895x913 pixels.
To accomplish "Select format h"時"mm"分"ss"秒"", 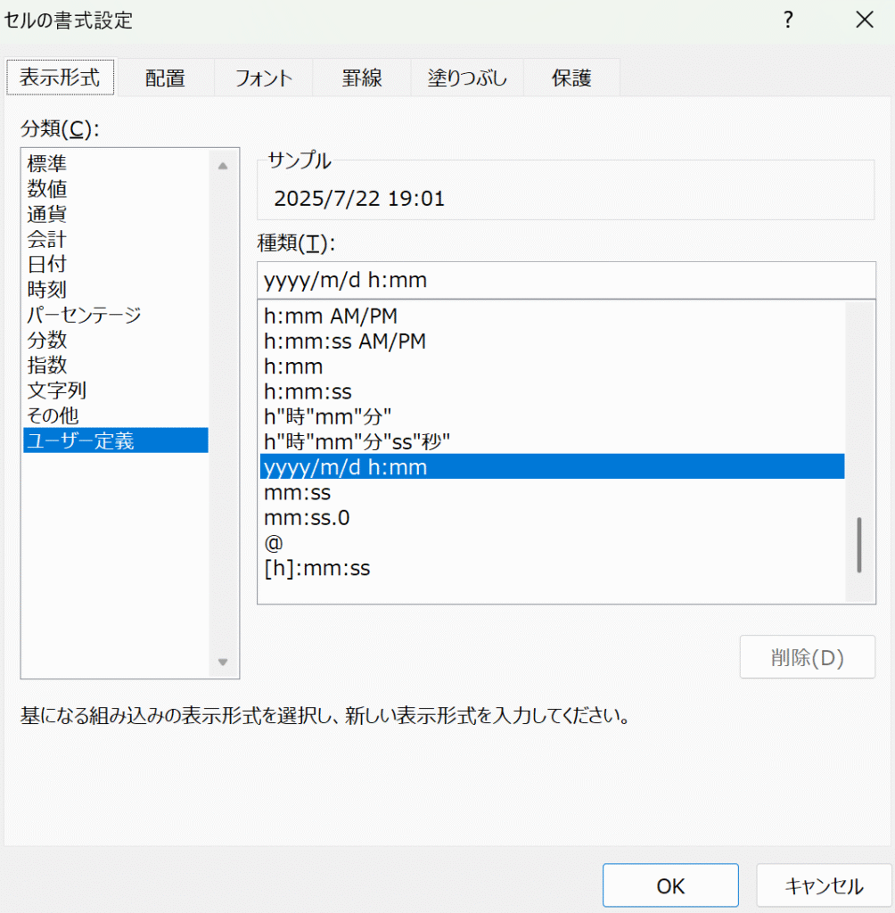I will pyautogui.click(x=552, y=442).
